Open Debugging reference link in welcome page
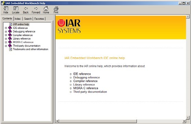 click(86, 77)
